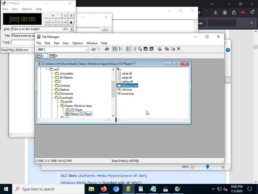
Task: Sort files by type (-a -z) icon
Action: tap(134, 49)
